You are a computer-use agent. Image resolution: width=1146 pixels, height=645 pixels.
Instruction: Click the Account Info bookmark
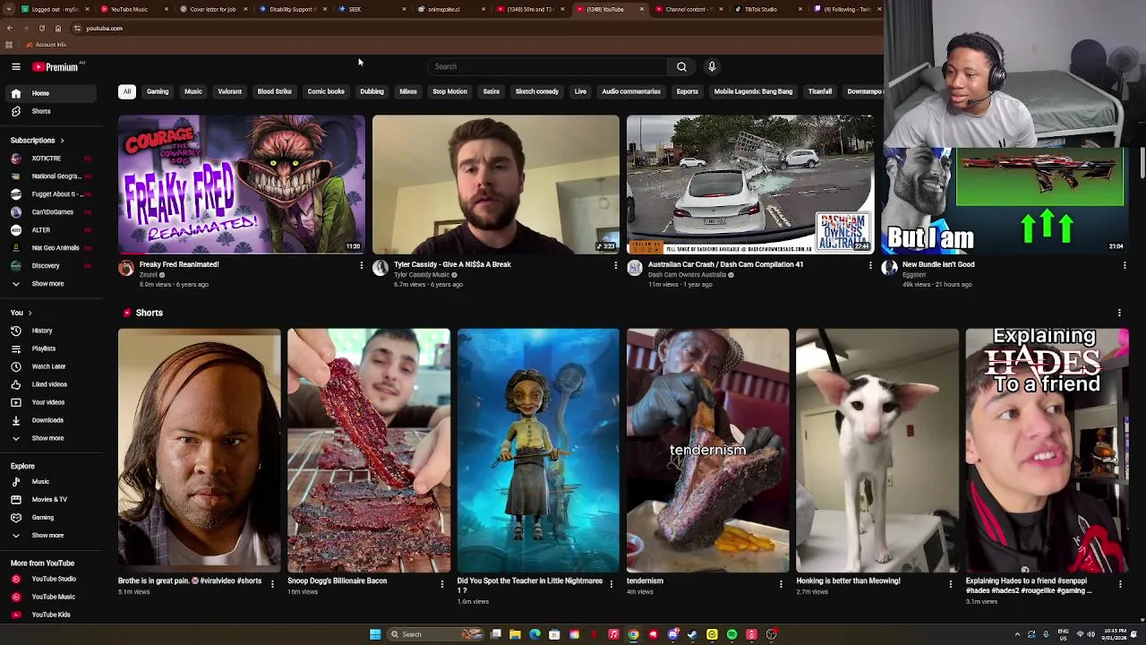click(x=47, y=45)
